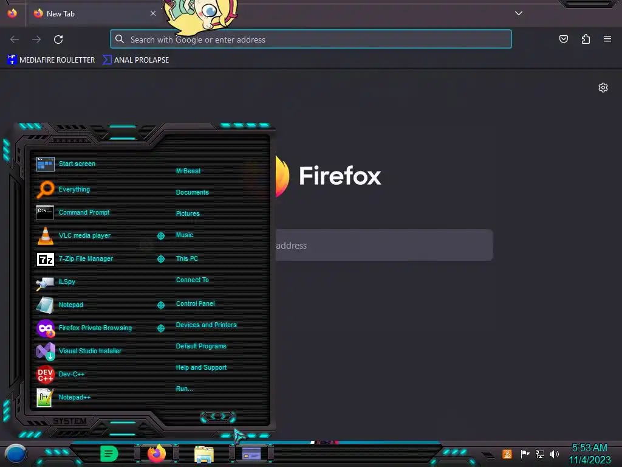Expand Notepad jump list arrow
The height and width of the screenshot is (467, 622).
(x=160, y=305)
